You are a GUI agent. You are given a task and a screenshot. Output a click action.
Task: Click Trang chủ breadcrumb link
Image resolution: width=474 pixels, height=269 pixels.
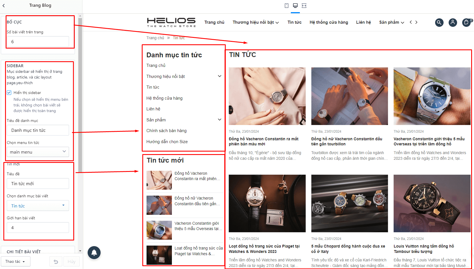pyautogui.click(x=155, y=38)
